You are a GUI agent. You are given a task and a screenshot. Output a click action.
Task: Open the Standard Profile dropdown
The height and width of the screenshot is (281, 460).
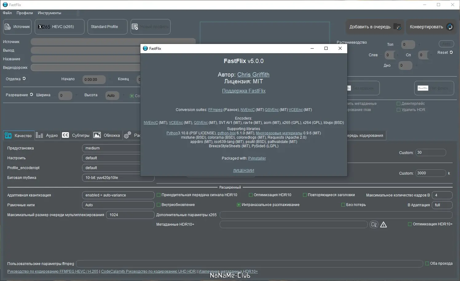point(108,27)
